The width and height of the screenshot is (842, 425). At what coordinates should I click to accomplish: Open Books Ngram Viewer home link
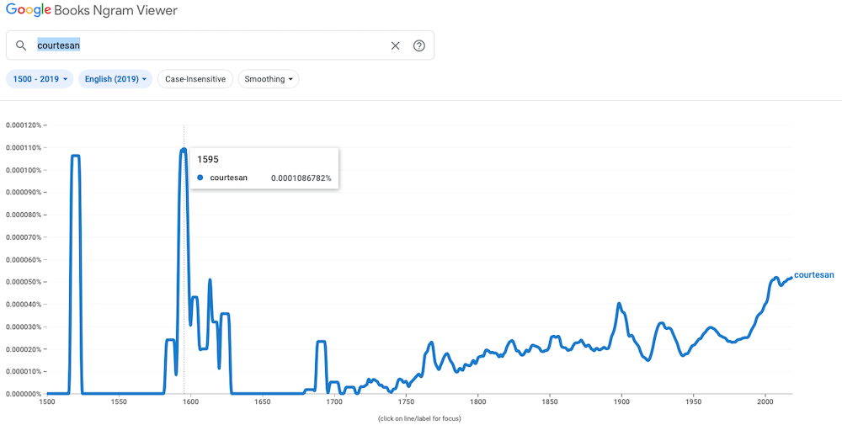(x=115, y=10)
